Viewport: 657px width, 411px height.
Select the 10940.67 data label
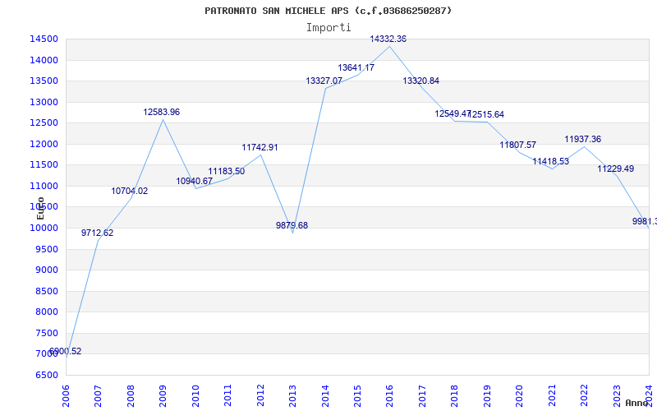[194, 181]
